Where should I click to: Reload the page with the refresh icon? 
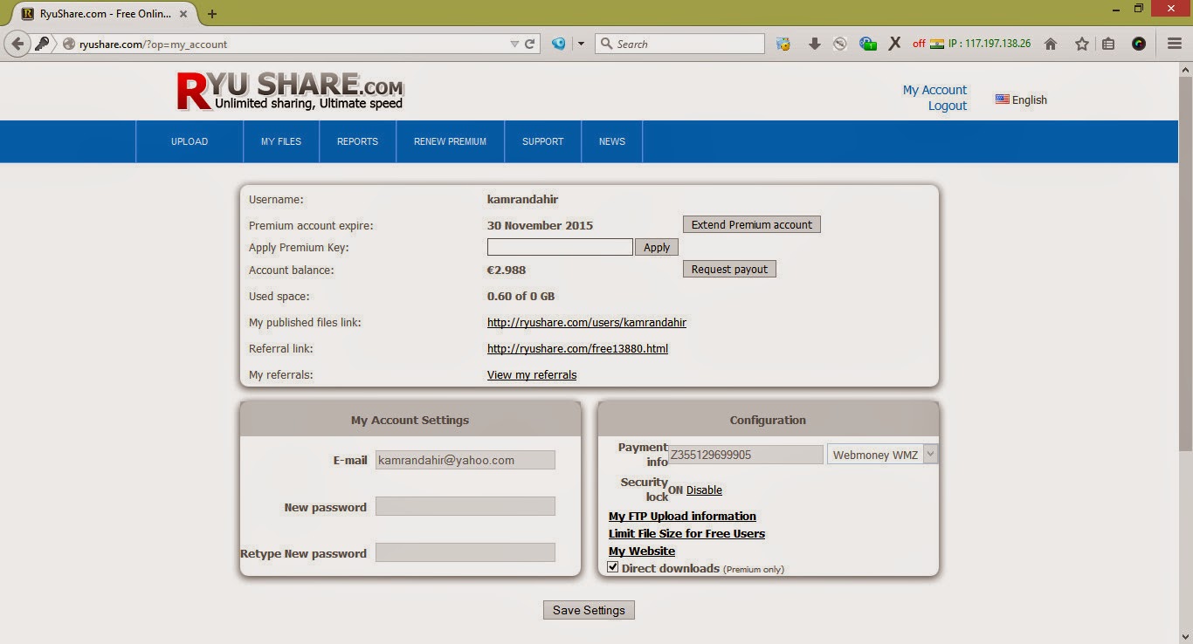tap(529, 44)
